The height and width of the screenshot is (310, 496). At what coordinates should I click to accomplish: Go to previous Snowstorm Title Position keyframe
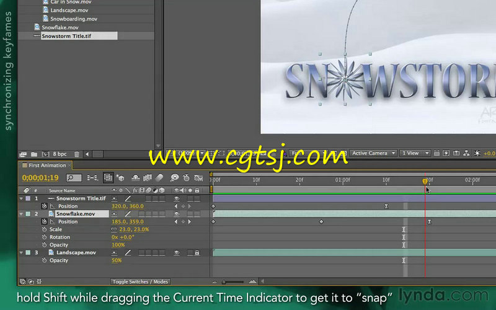[176, 206]
